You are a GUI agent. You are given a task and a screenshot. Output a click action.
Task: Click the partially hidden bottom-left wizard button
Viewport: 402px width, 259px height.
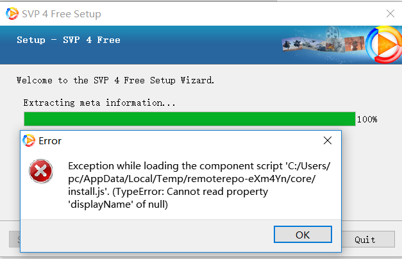coord(14,240)
